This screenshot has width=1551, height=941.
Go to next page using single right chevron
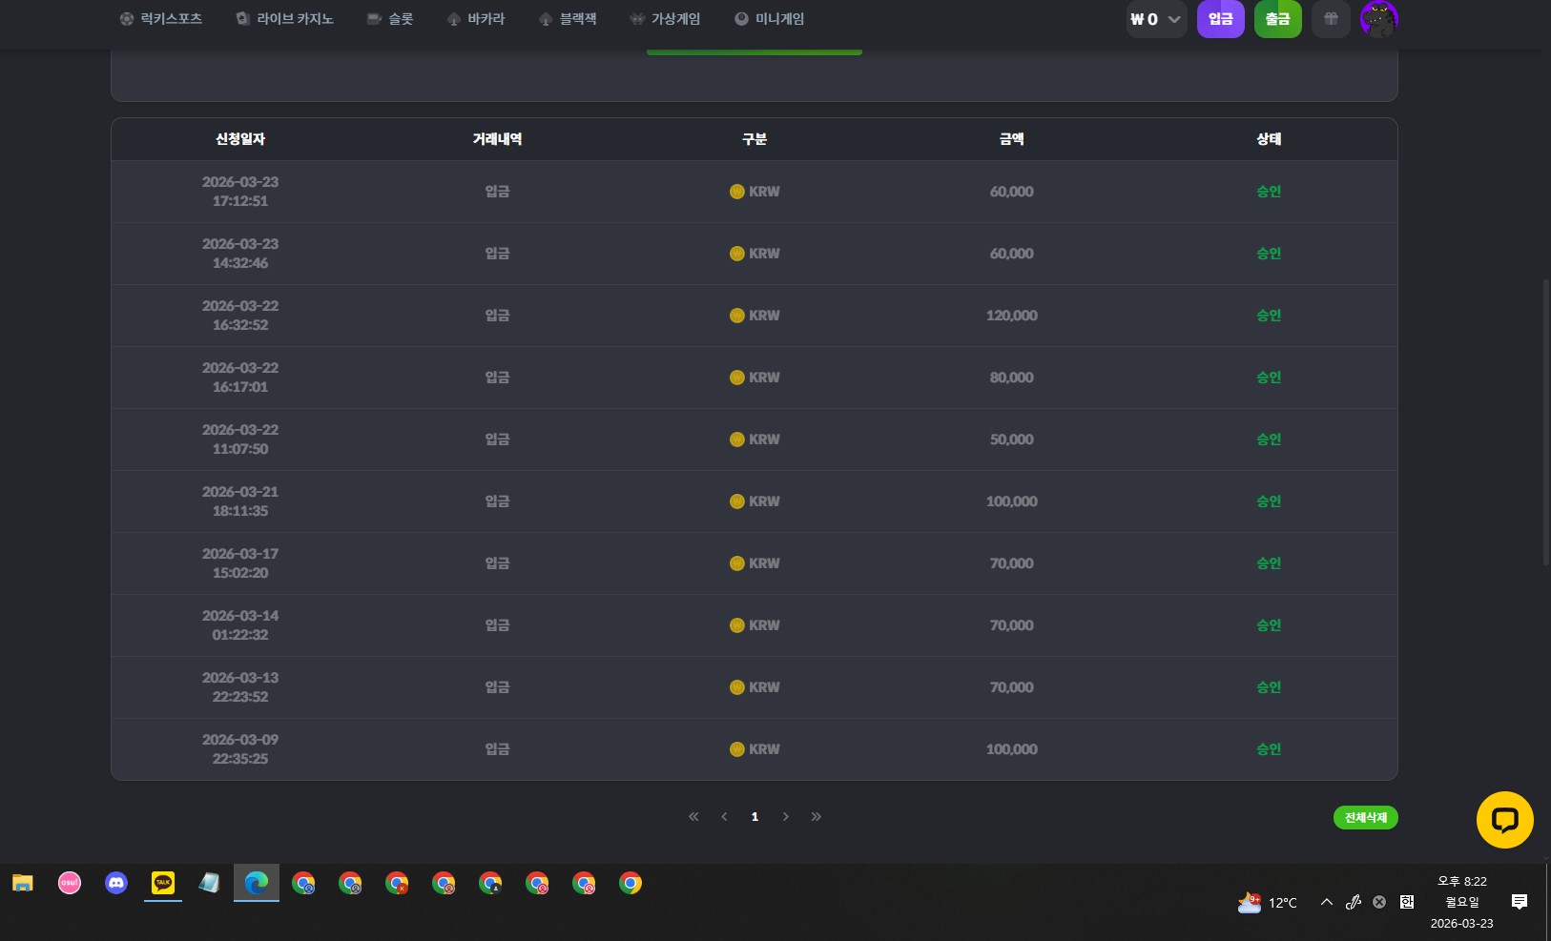785,817
